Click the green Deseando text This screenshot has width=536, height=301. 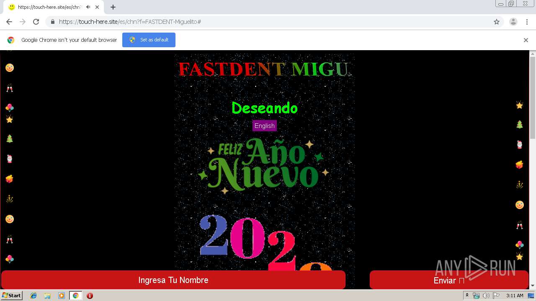[265, 108]
